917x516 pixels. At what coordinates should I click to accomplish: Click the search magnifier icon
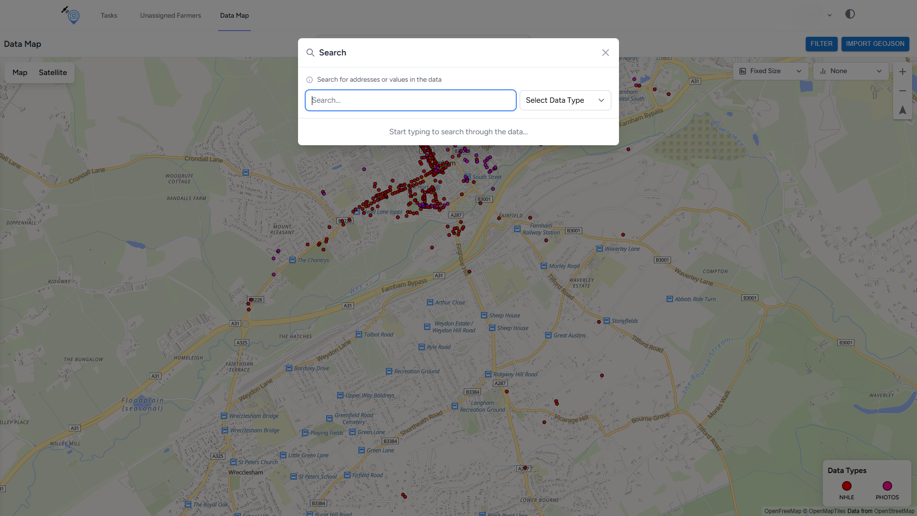(x=310, y=53)
